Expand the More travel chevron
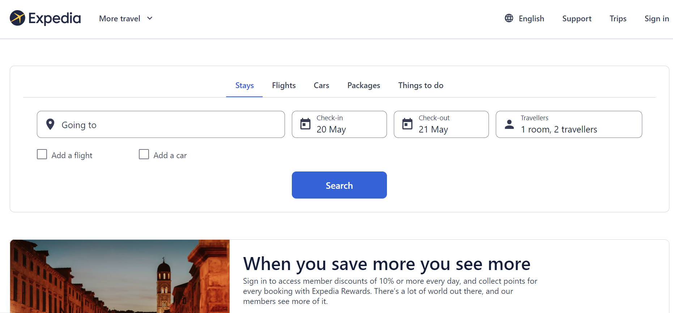673x313 pixels. pos(150,18)
